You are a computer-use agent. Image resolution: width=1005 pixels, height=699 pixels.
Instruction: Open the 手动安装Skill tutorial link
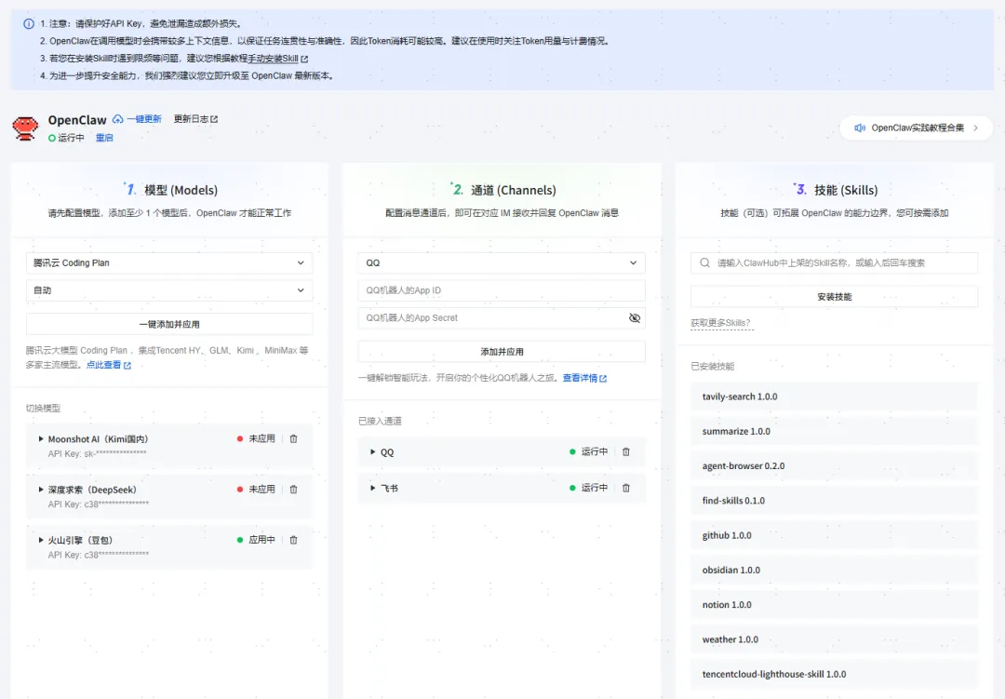click(x=273, y=59)
